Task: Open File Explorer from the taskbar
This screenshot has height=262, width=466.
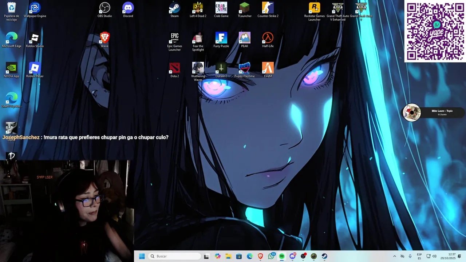Action: tap(228, 256)
